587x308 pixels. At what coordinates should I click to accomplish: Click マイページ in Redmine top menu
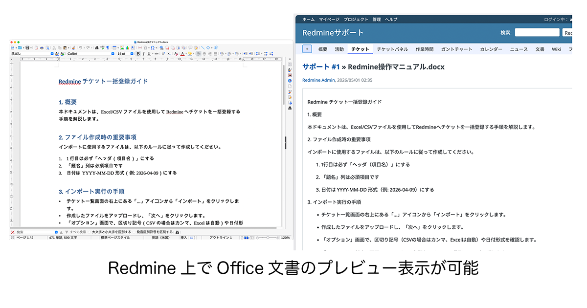tap(329, 20)
